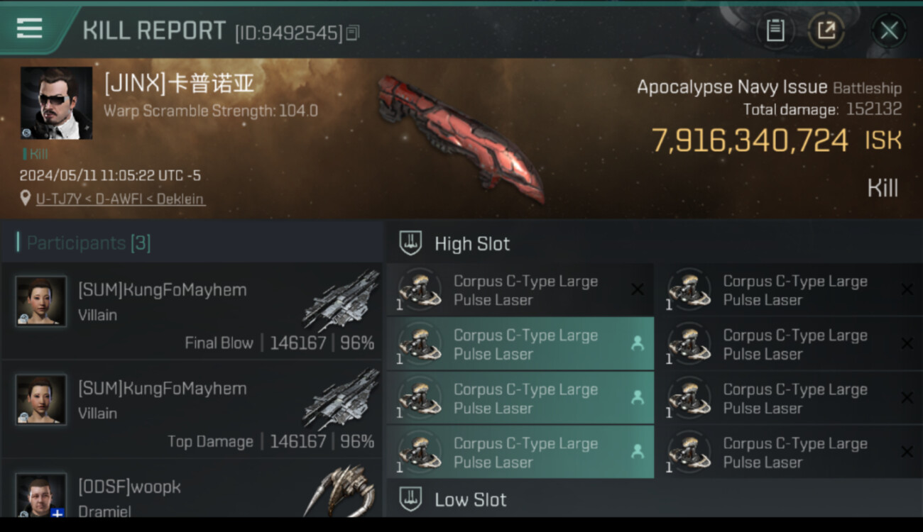The width and height of the screenshot is (923, 532).
Task: Open Final Blow KungFoMayhem portrait
Action: pos(41,301)
